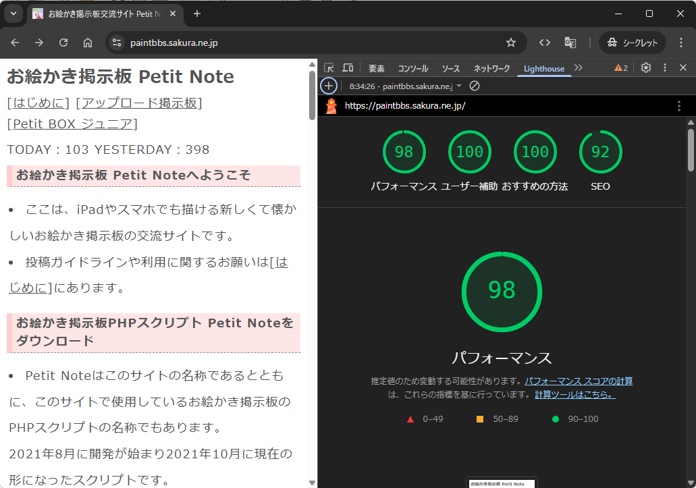
Task: Select the Lighthouse tab
Action: click(544, 68)
